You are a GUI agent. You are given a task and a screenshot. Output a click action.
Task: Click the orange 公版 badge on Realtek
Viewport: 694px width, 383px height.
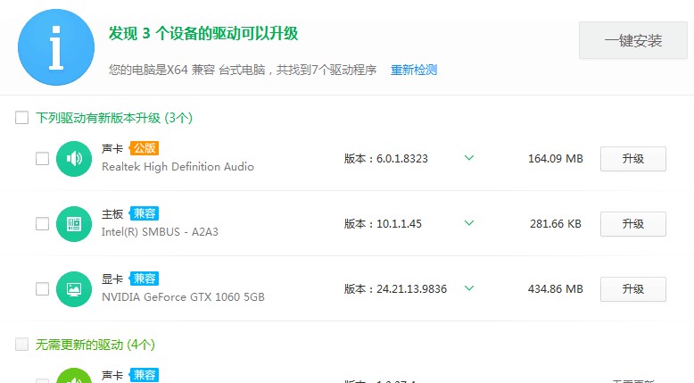(x=144, y=148)
